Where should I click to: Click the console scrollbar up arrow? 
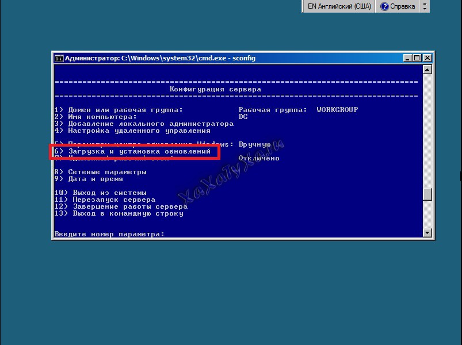pyautogui.click(x=427, y=70)
